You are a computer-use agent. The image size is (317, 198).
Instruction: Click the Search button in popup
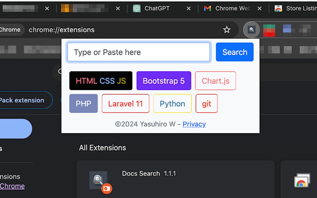(235, 52)
